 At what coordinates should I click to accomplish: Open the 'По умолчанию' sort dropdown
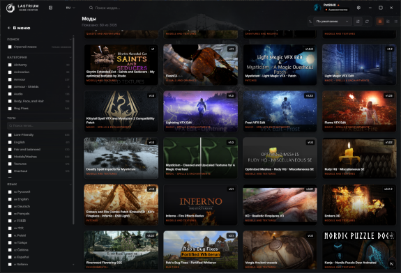(x=332, y=22)
